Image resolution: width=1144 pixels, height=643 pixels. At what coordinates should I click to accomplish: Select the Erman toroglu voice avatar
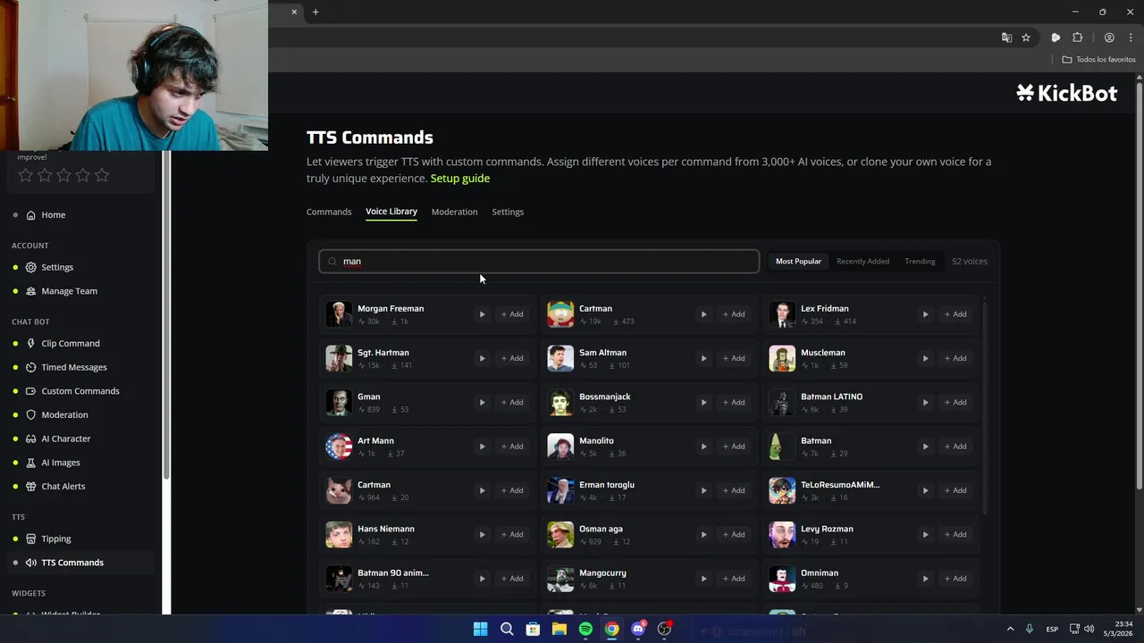pyautogui.click(x=560, y=490)
